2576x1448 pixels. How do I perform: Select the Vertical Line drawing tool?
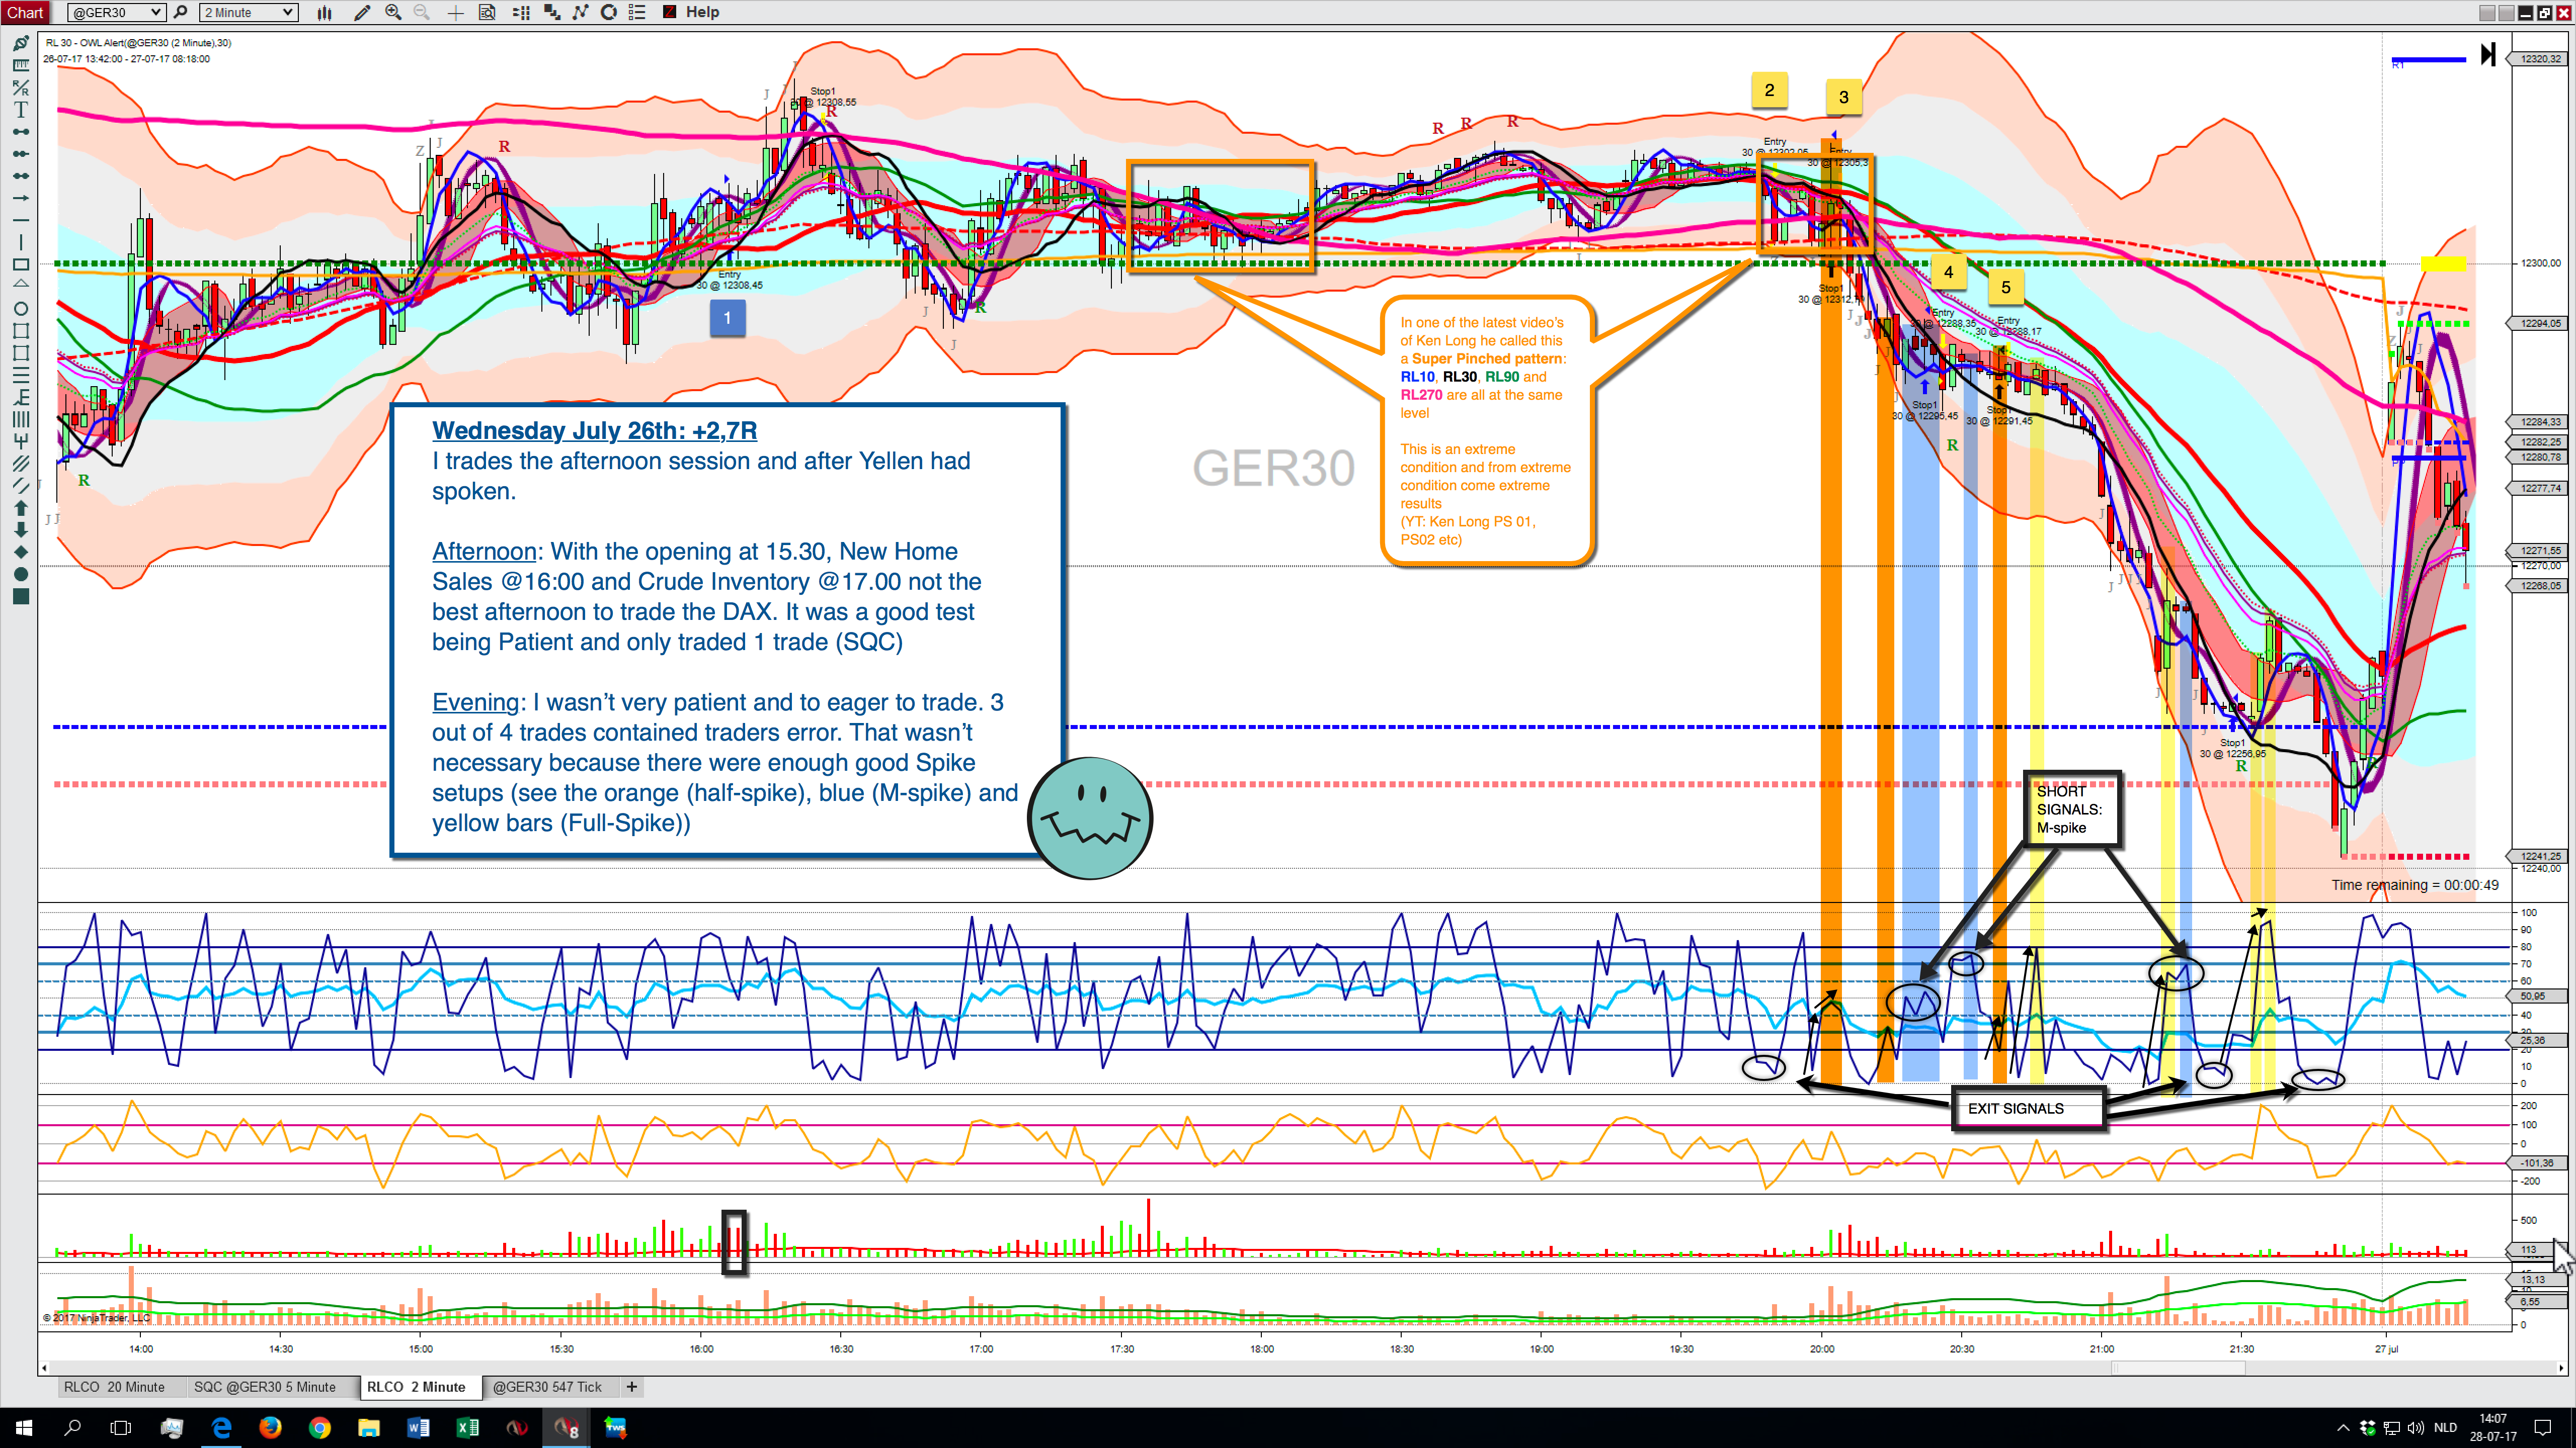point(21,242)
